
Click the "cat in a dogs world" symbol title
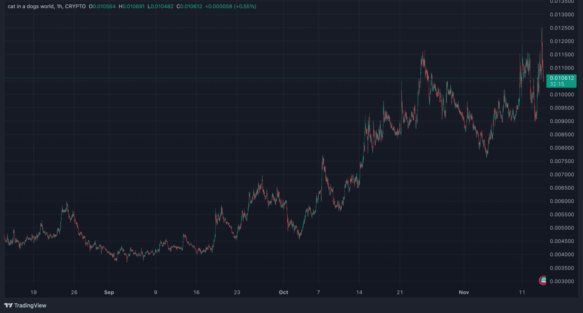pyautogui.click(x=30, y=7)
